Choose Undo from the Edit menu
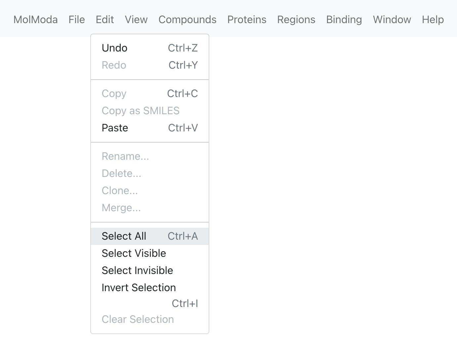457x342 pixels. tap(150, 48)
